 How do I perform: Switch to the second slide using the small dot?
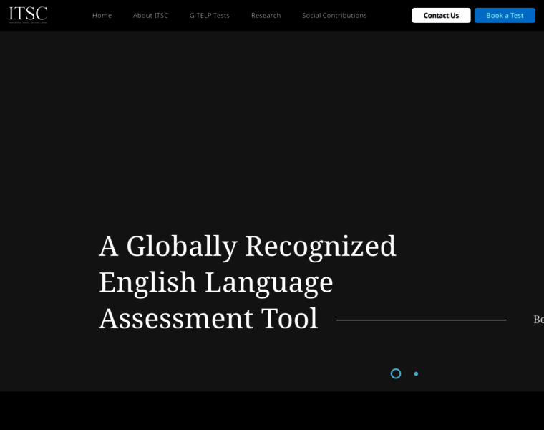tap(416, 373)
